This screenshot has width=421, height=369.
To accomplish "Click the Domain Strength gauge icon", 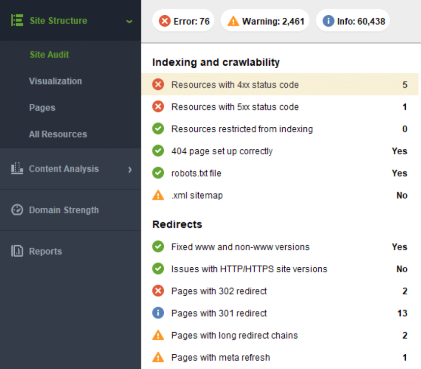I will 17,210.
